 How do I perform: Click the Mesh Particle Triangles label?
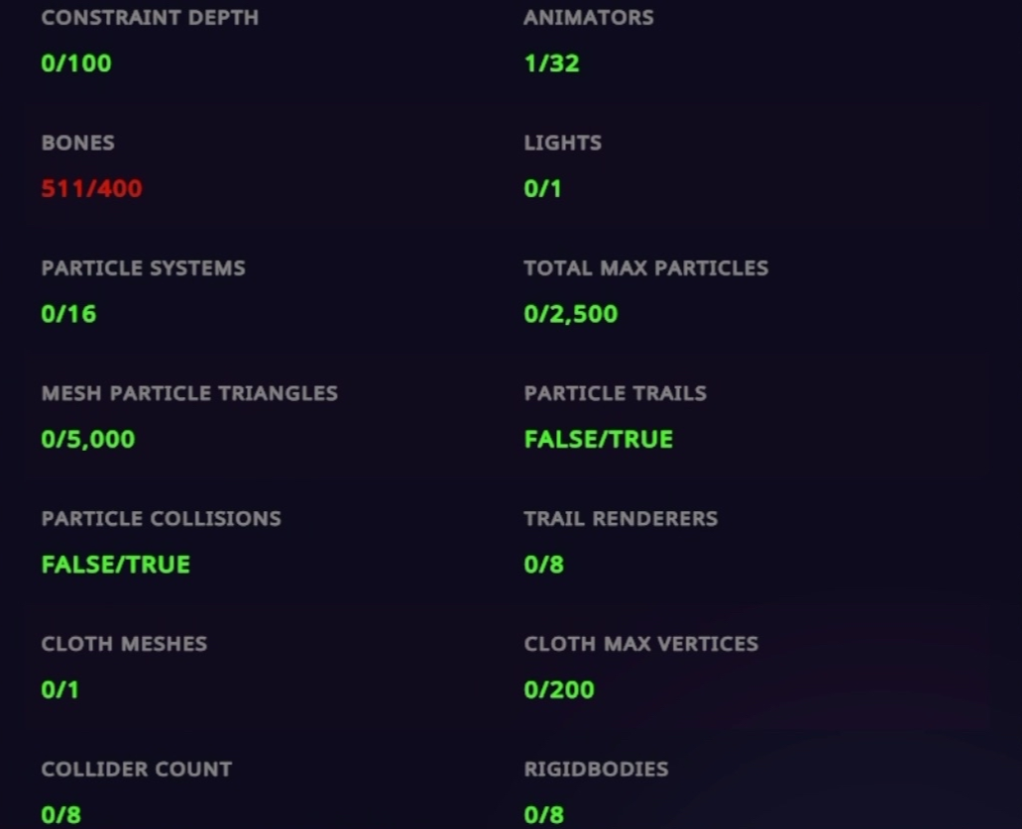click(x=189, y=393)
